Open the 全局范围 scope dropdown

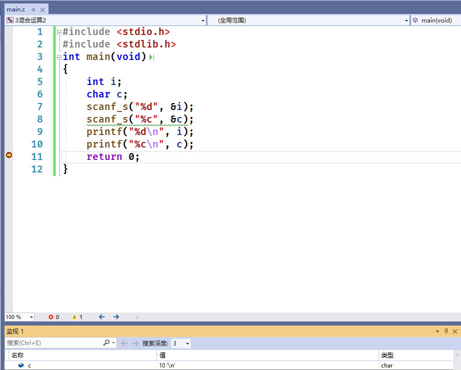coord(406,20)
